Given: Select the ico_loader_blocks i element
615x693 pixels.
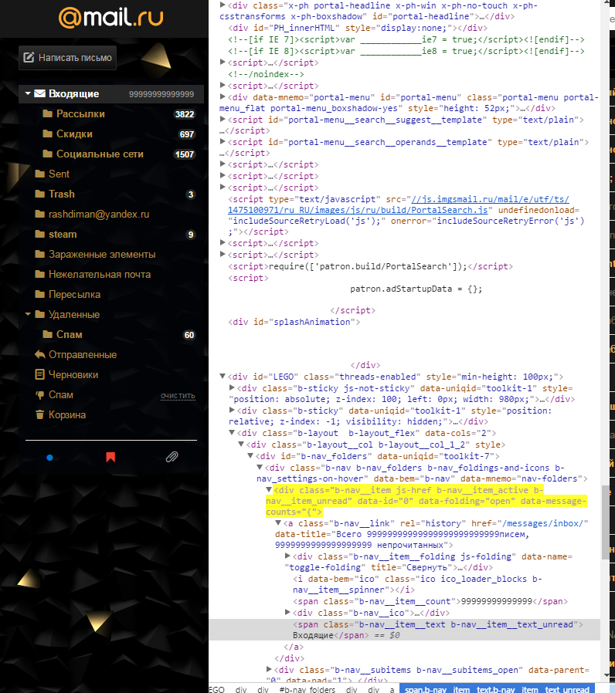Looking at the screenshot, I should 417,584.
